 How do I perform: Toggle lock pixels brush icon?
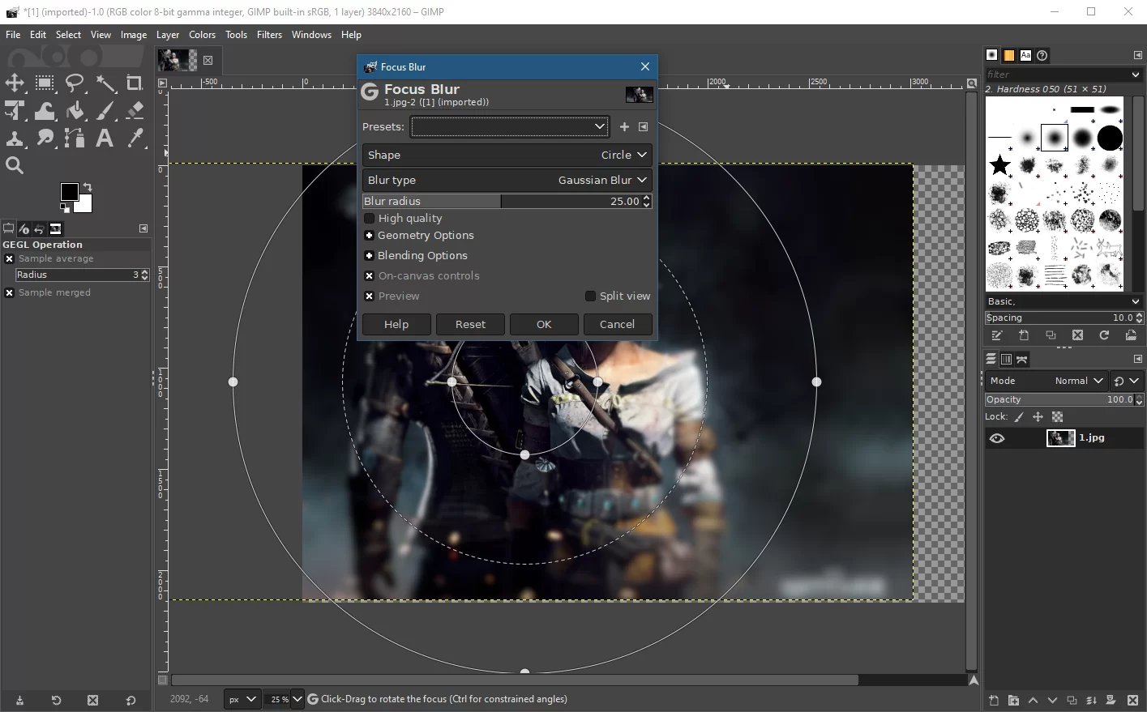(1019, 417)
